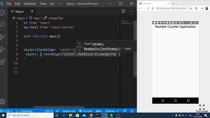
Task: Change the JavaScript language mode
Action: (x=69, y=111)
